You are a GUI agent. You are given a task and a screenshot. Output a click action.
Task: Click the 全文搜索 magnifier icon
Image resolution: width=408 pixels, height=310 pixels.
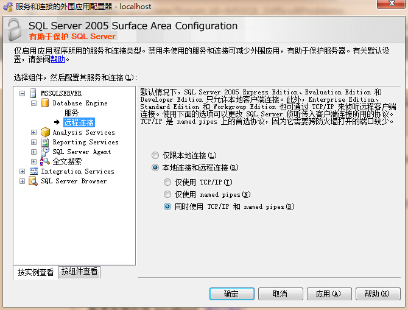(x=45, y=161)
